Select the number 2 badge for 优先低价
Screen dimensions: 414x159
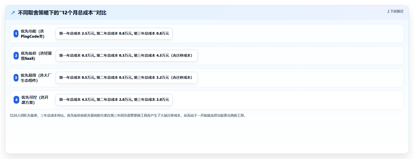16,56
